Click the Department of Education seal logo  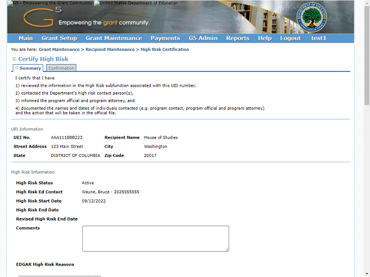(x=312, y=17)
